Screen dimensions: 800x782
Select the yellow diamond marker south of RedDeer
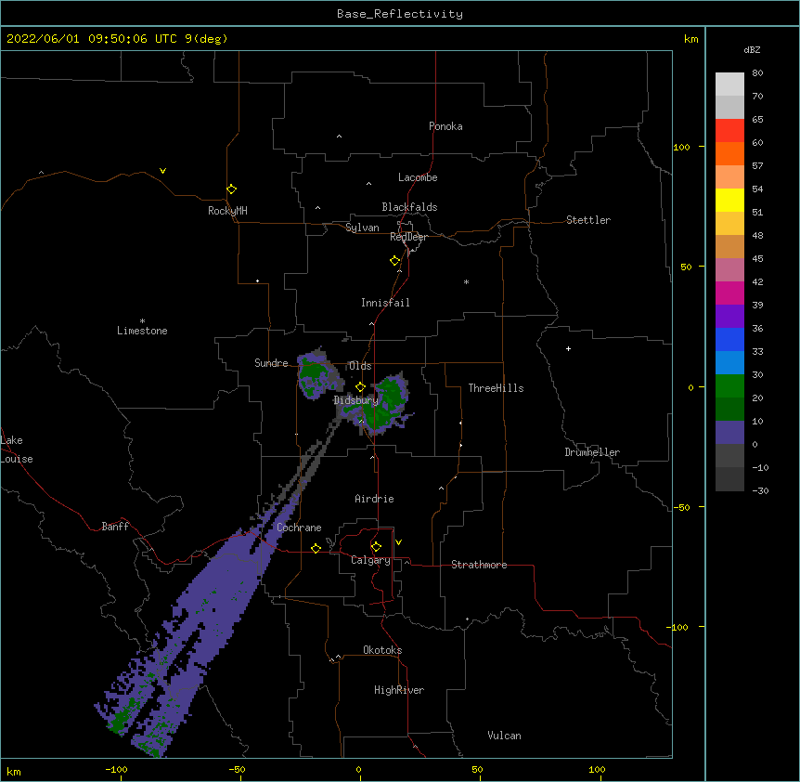pos(394,261)
